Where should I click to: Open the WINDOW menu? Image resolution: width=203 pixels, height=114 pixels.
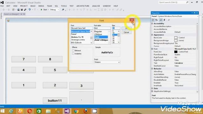[107, 6]
